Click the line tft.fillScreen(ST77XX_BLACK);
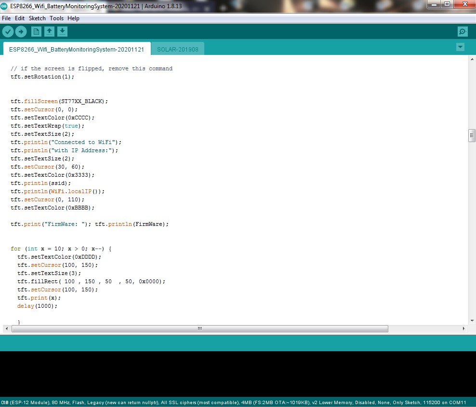 tap(59, 101)
